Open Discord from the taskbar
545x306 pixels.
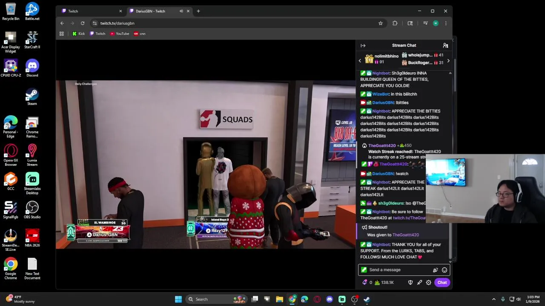(330, 299)
